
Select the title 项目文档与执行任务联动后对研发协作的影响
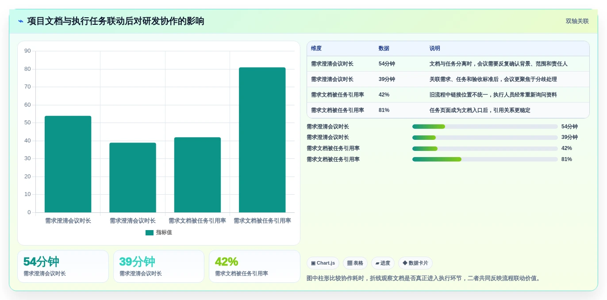tap(115, 21)
